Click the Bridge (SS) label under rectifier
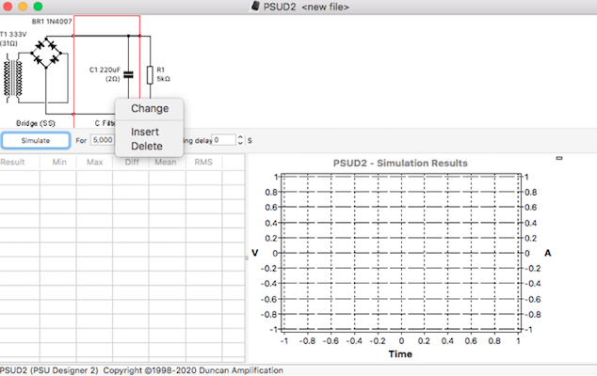 coord(36,123)
